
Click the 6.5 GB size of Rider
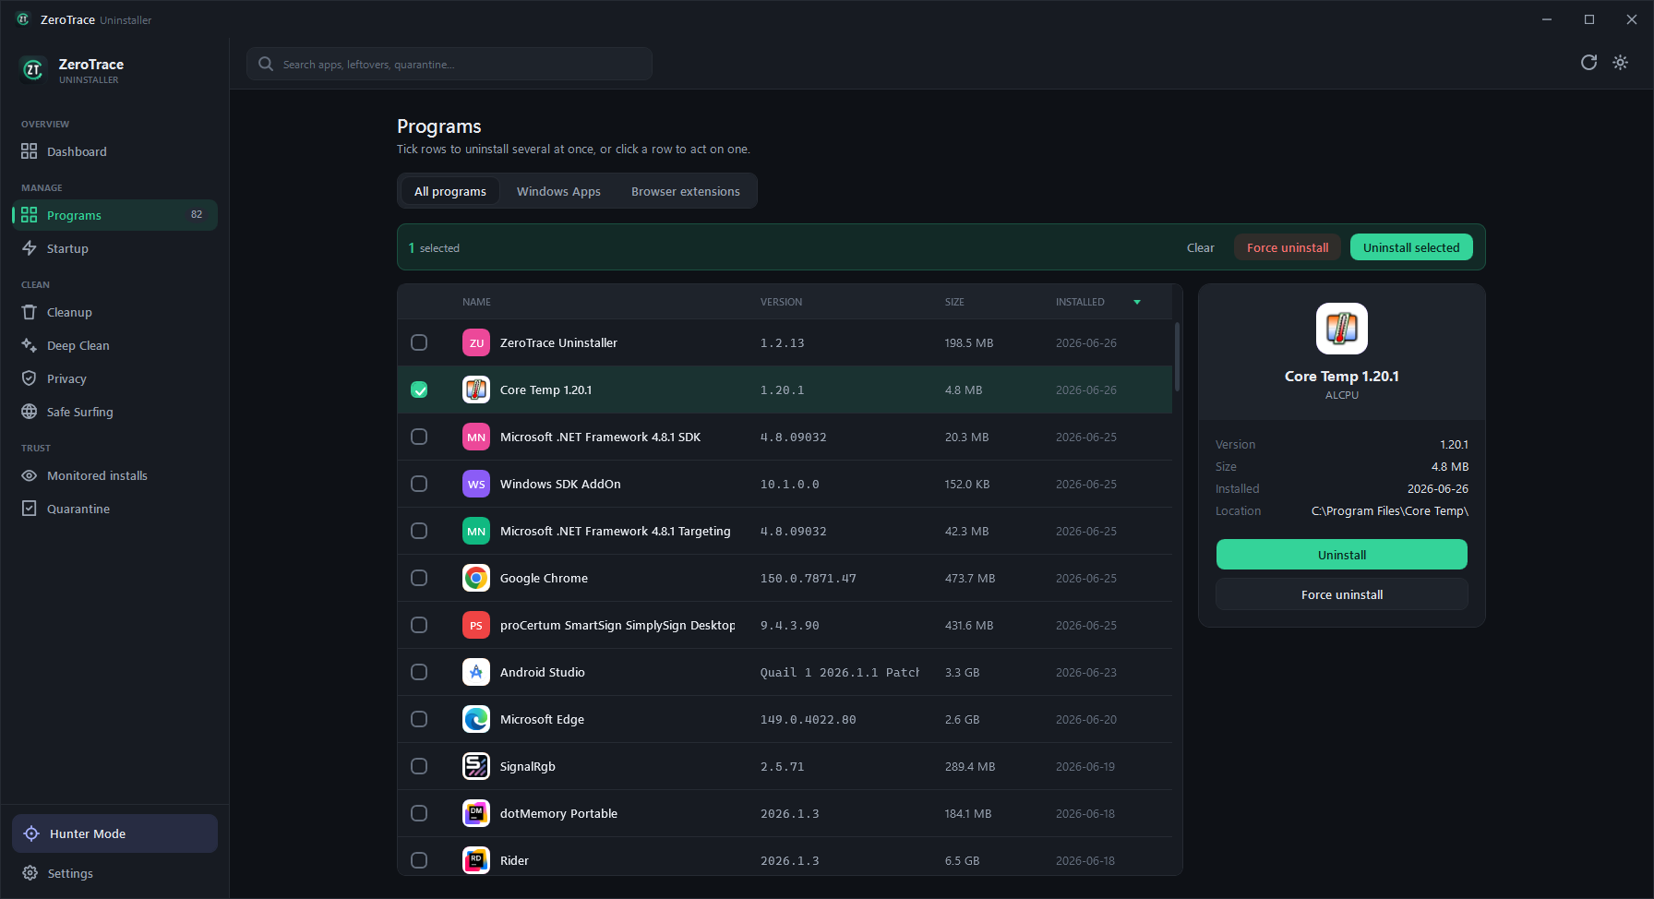(x=962, y=860)
